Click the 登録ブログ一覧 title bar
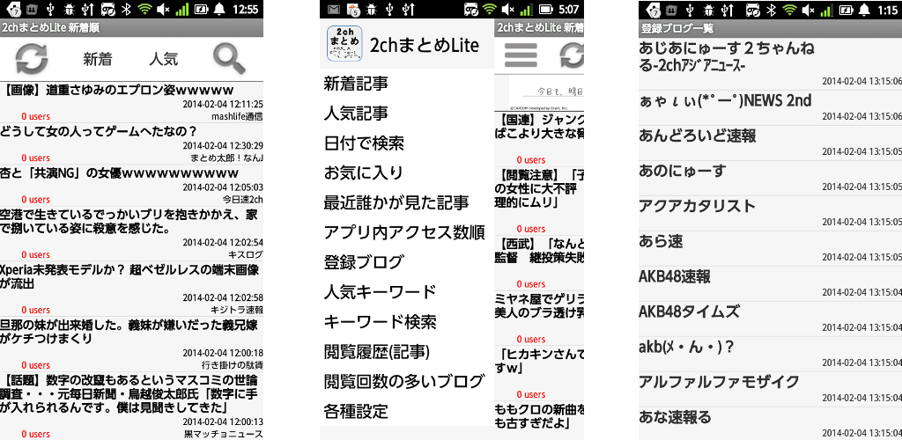 click(770, 27)
